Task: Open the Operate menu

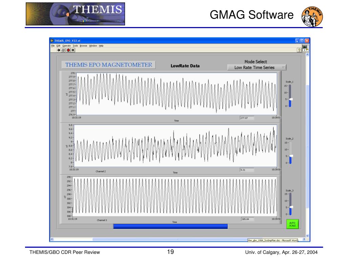Action: tap(66, 46)
